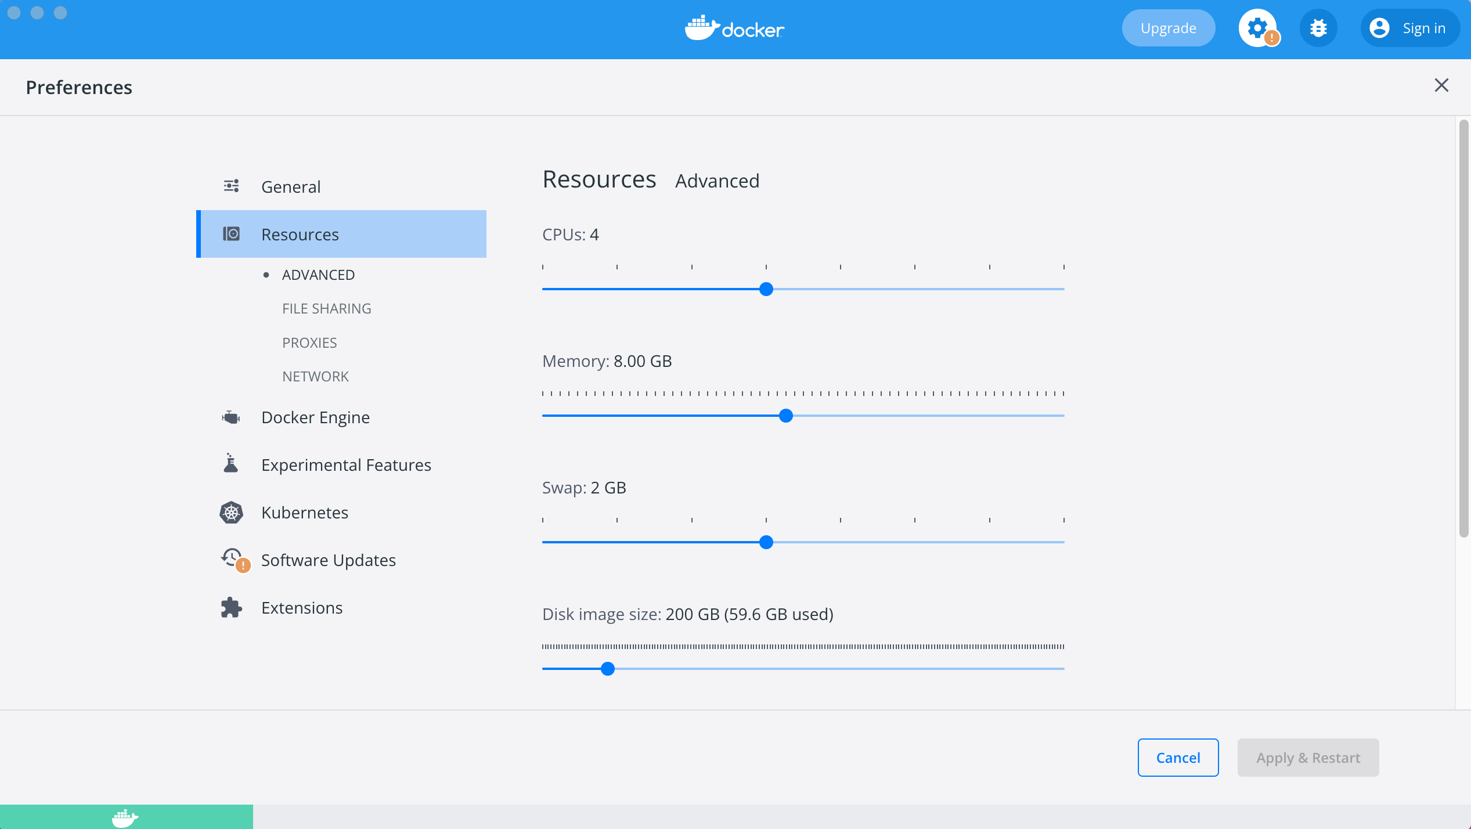Image resolution: width=1471 pixels, height=829 pixels.
Task: Click the 'Preferences' title text
Action: [79, 87]
